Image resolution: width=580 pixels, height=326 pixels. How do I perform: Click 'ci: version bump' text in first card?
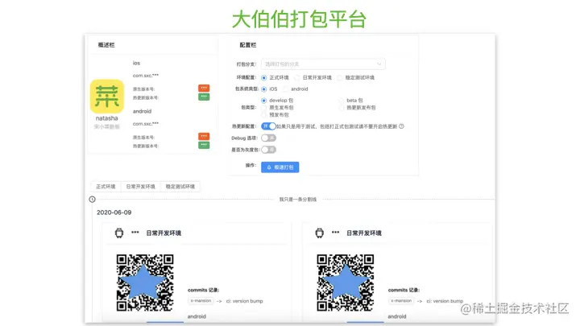245,301
